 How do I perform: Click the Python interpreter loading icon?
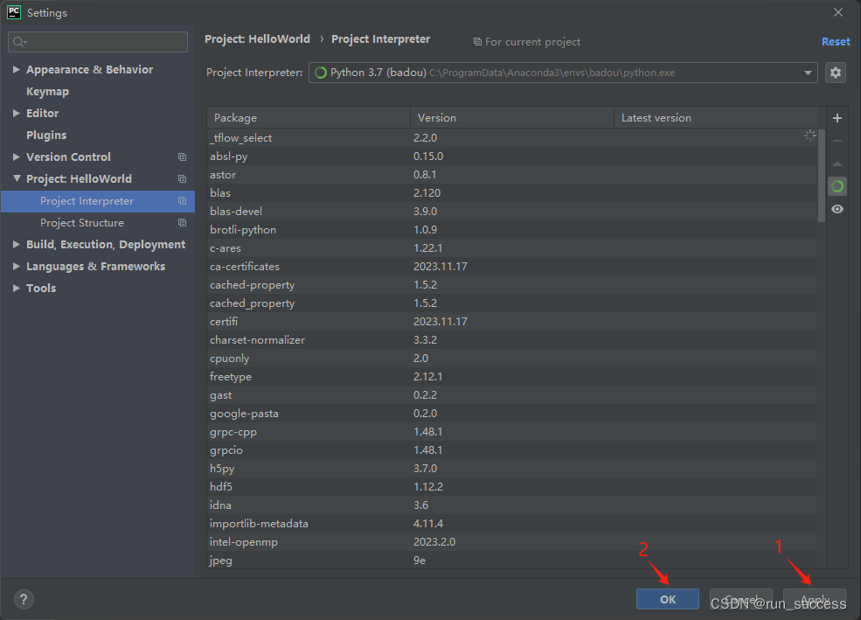click(321, 73)
